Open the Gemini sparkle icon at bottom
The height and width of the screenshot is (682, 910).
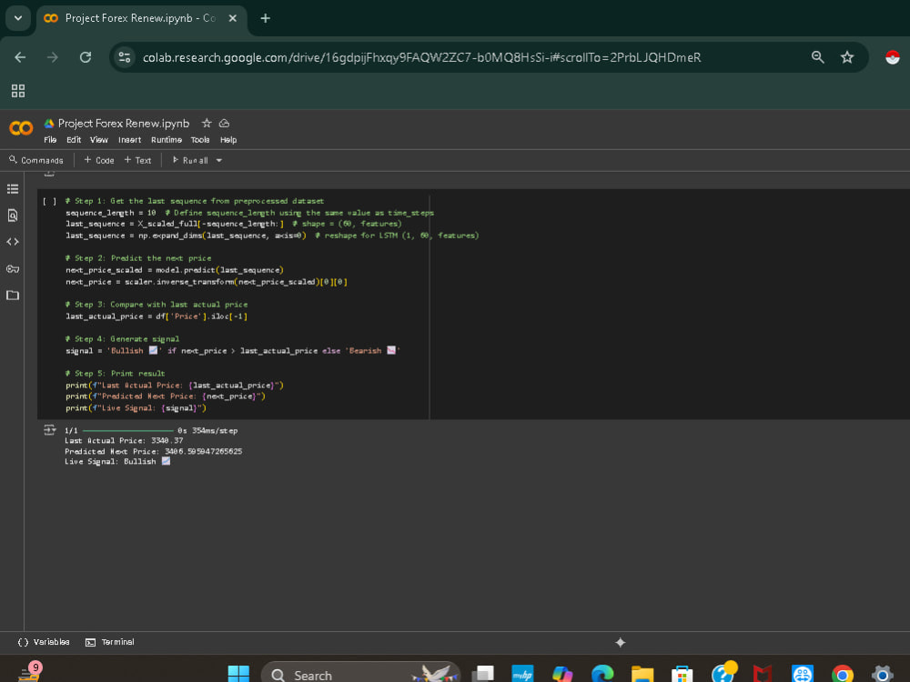[620, 642]
